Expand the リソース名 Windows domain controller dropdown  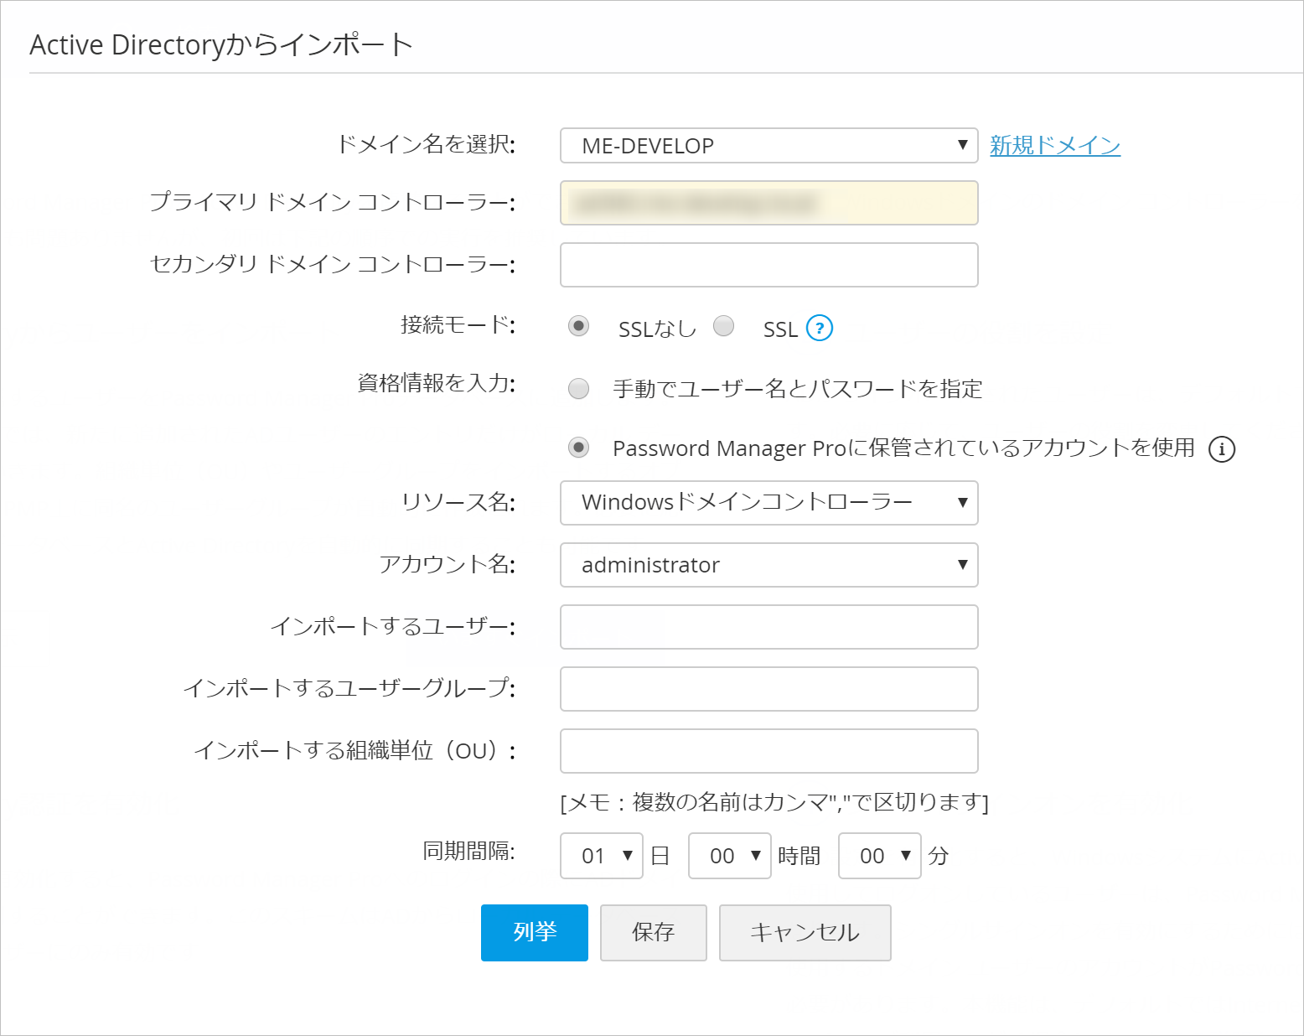click(768, 503)
